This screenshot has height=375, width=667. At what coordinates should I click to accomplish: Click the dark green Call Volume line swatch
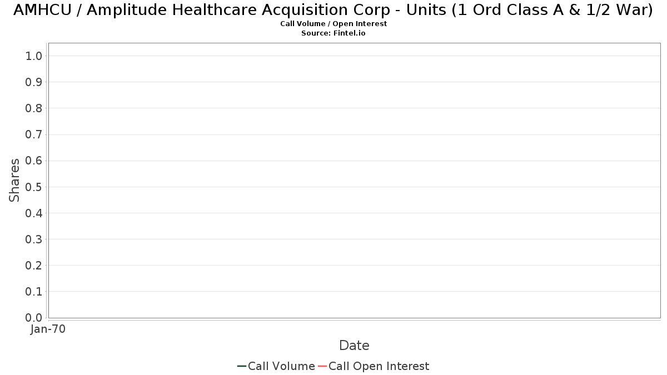[242, 366]
